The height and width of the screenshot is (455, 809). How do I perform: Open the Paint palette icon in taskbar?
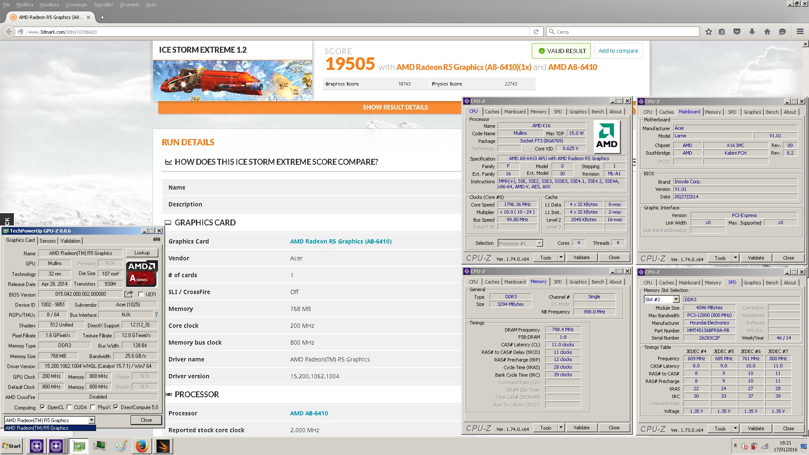pos(121,446)
